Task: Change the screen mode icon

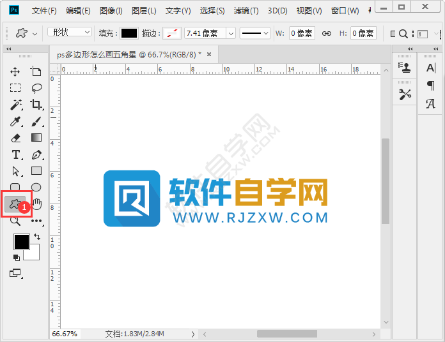Action: point(15,273)
